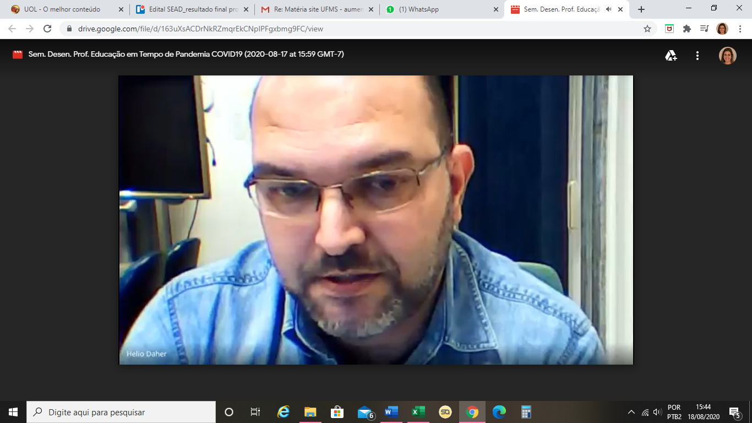Mute the tab via speaker icon
This screenshot has height=423, width=752.
[609, 9]
